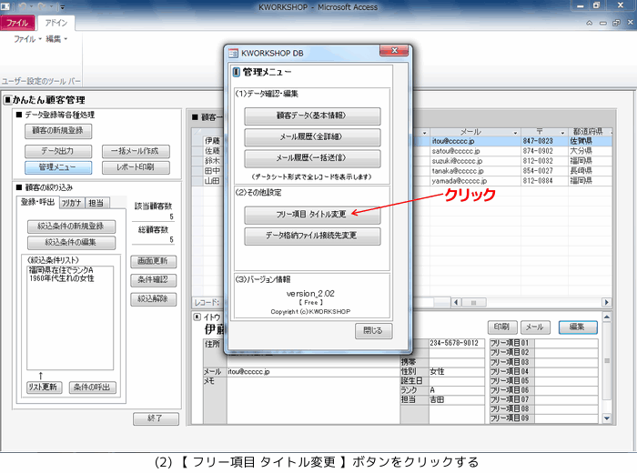Select the 担当 tab

coord(96,203)
